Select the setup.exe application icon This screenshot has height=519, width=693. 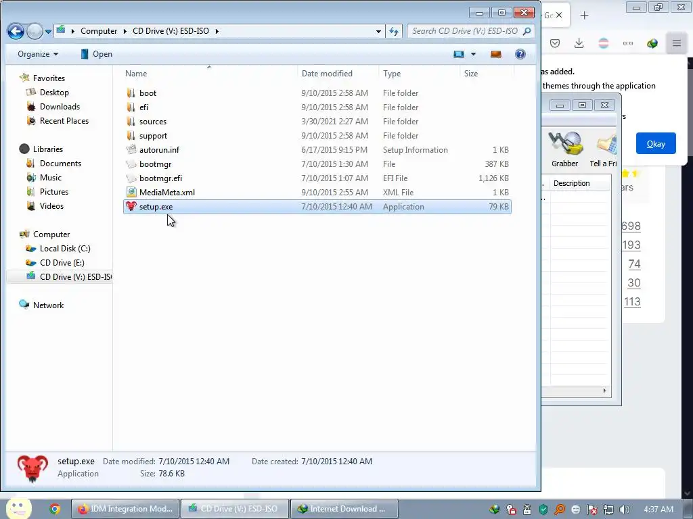tap(131, 207)
